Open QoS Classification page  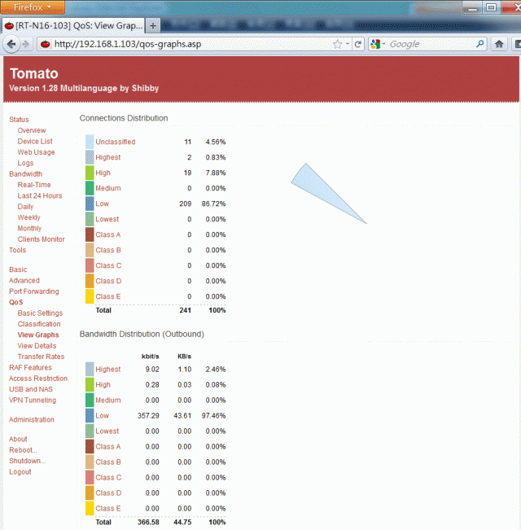point(39,324)
